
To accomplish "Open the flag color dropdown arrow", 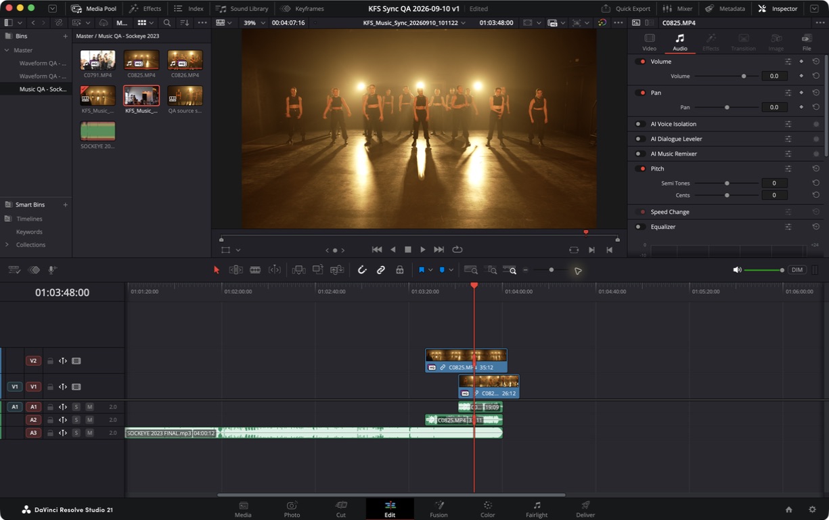I will pos(430,270).
